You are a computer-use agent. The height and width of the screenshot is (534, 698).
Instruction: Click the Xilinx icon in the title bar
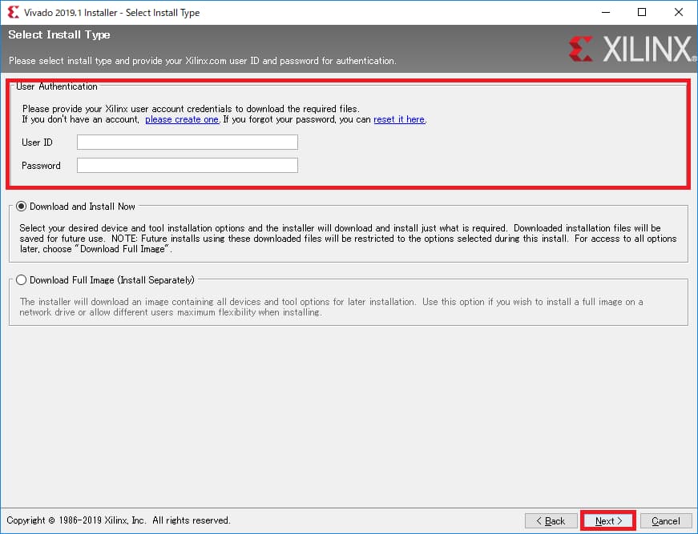coord(14,12)
